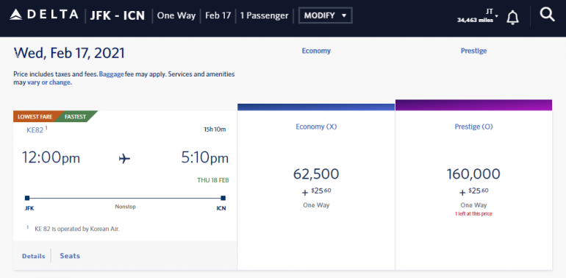Open flight Details link
This screenshot has height=278, width=566.
click(34, 256)
